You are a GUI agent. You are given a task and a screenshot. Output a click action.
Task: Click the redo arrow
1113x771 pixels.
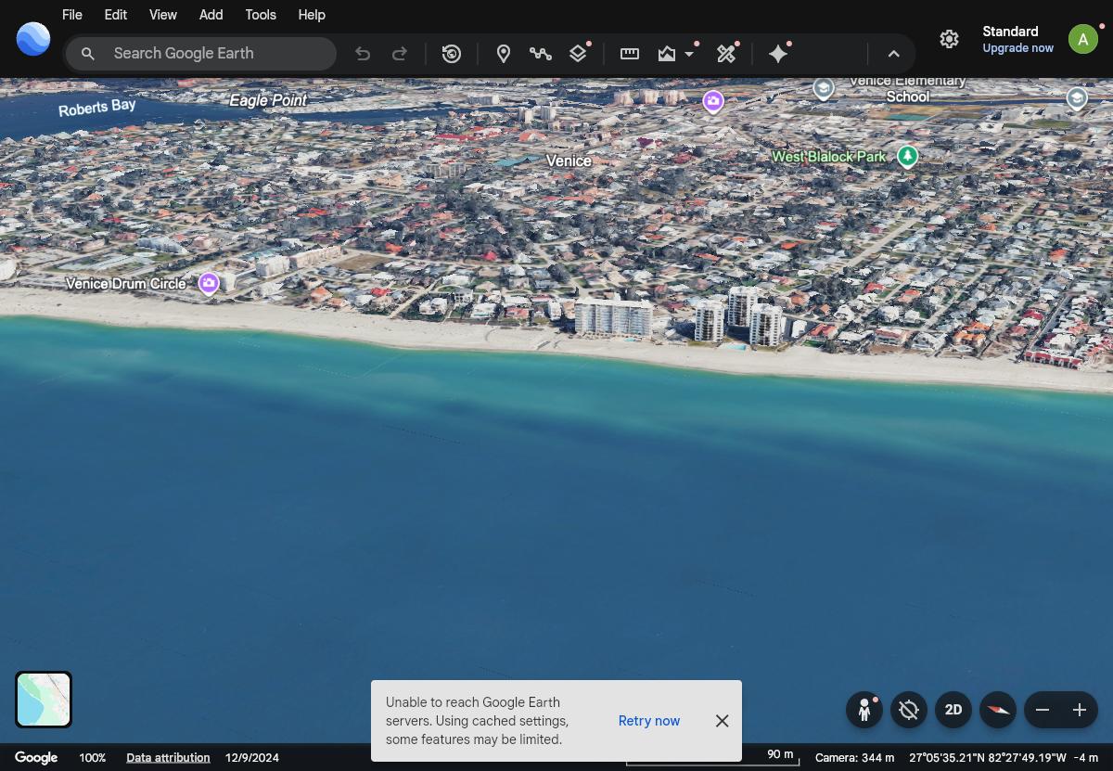tap(400, 54)
